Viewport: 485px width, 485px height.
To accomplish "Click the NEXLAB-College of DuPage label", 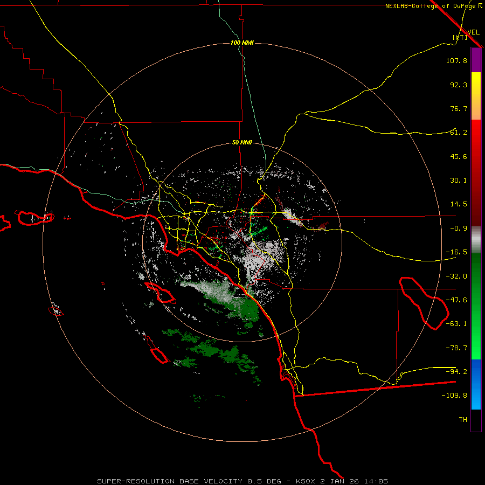I will tap(430, 6).
